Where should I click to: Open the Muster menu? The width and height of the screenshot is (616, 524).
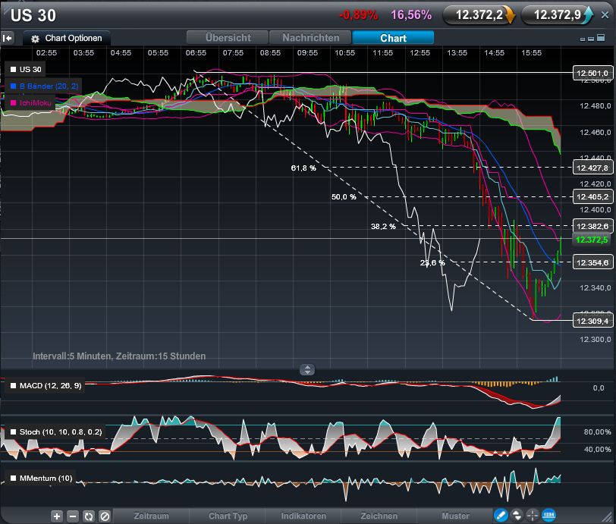(x=455, y=516)
